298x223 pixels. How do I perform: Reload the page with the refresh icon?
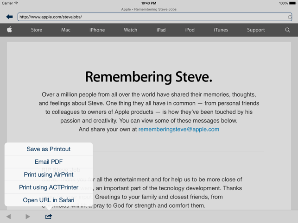point(289,17)
